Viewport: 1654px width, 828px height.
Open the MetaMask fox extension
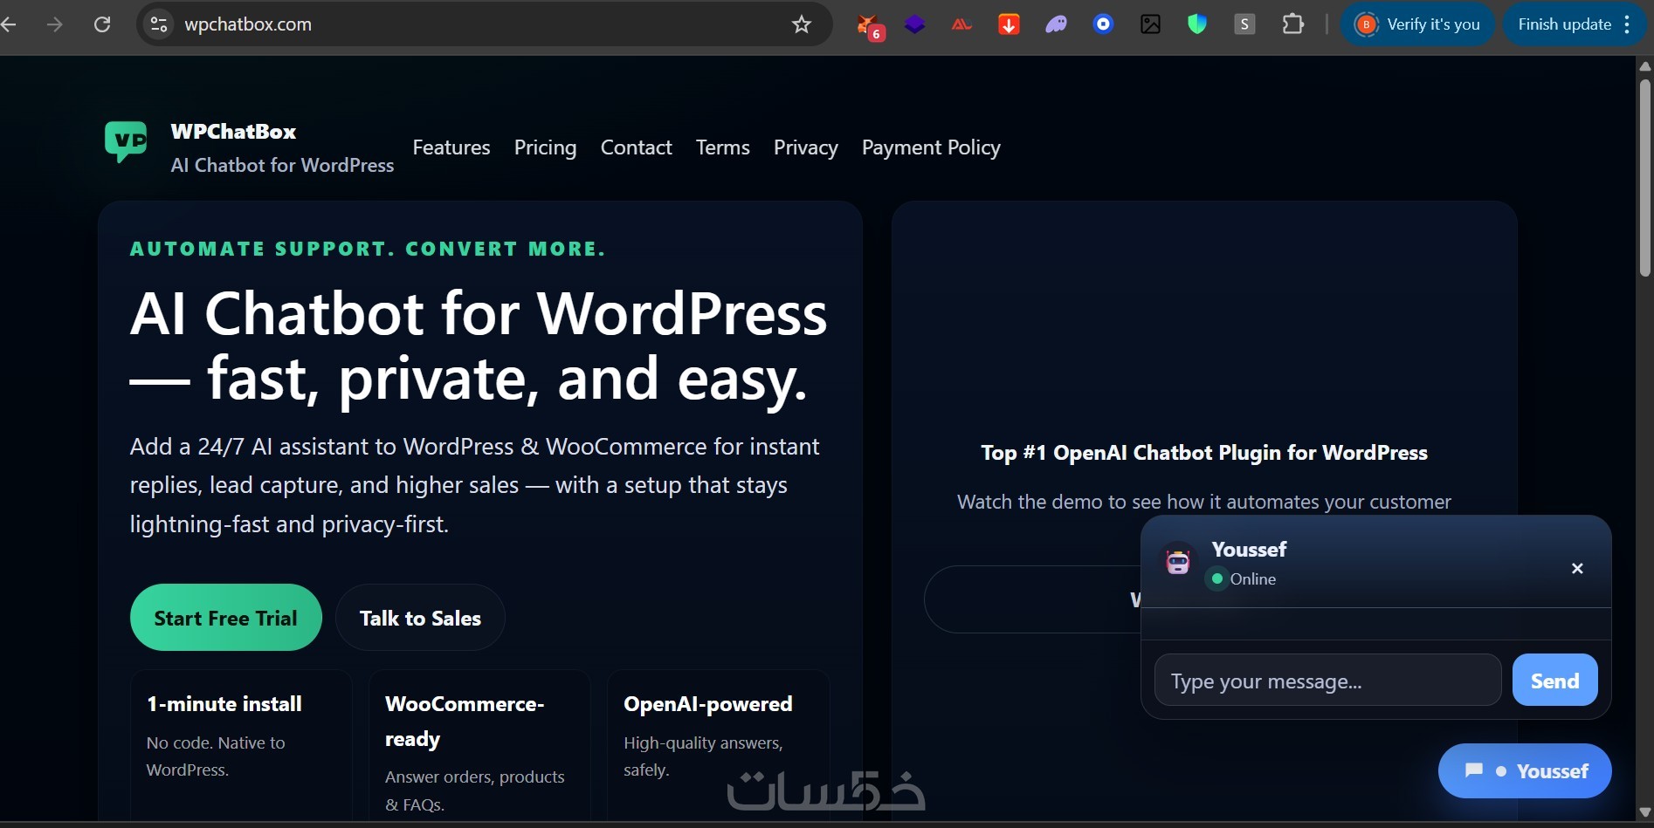click(869, 25)
